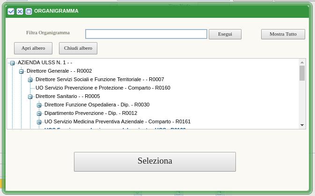Collapse the AZIENDA ULSS N. 1 node
315x196 pixels.
(x=13, y=63)
